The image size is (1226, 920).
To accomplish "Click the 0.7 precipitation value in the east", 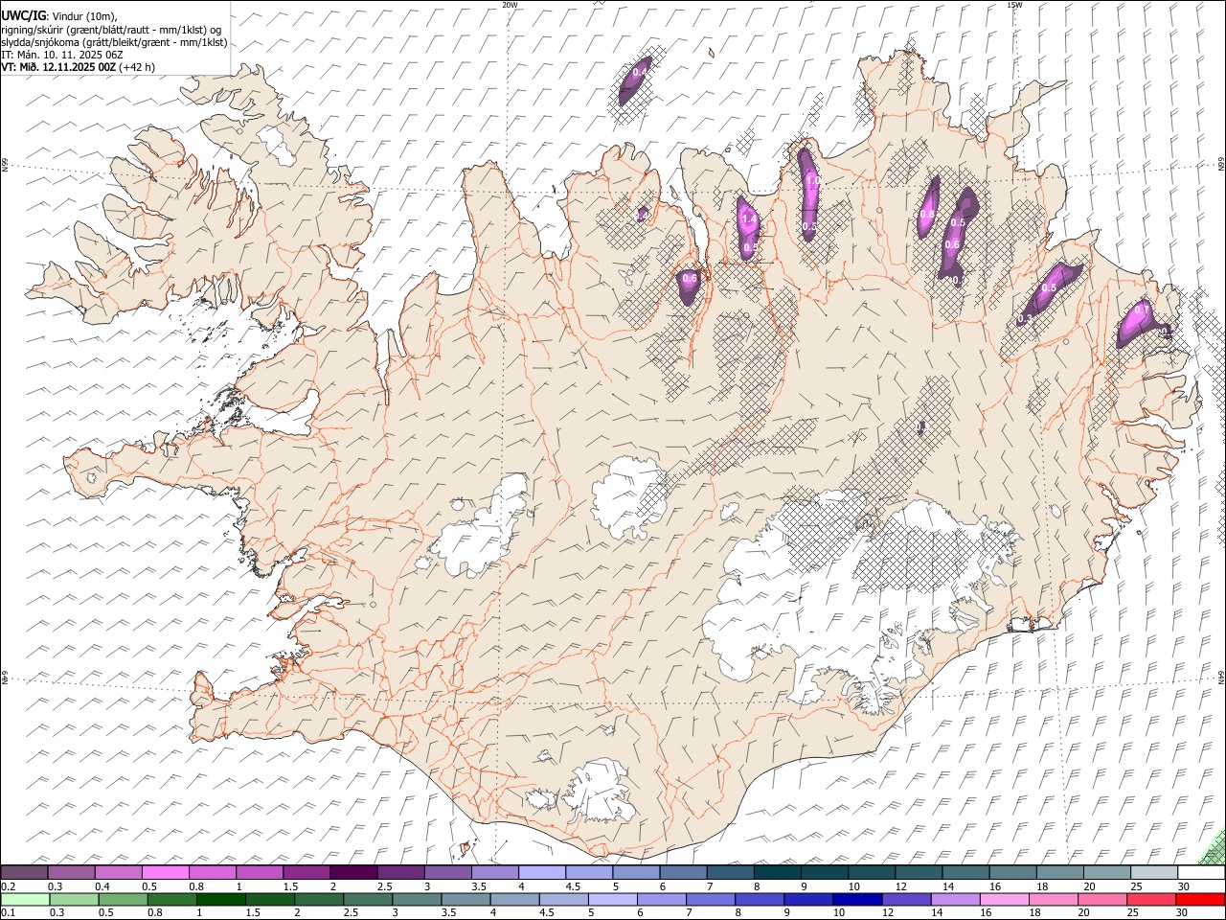I will pyautogui.click(x=1142, y=310).
